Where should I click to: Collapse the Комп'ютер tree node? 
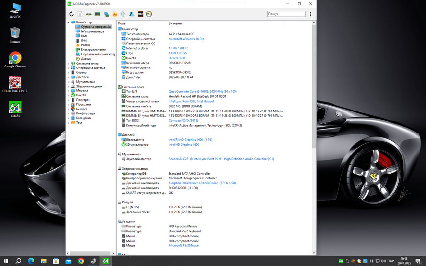(x=68, y=22)
